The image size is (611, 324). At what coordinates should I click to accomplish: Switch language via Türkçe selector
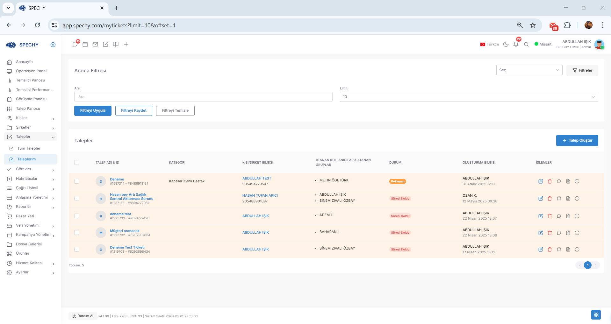490,44
